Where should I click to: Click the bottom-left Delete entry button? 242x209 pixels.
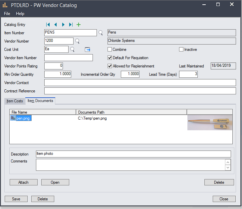coord(43,199)
